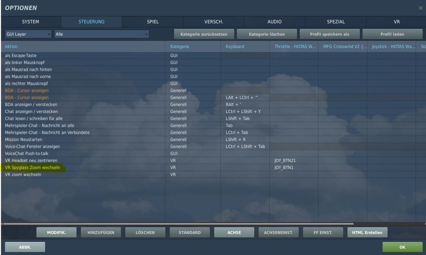Close the Optionen window with X
Viewport: 426px width, 255px height.
[x=420, y=8]
